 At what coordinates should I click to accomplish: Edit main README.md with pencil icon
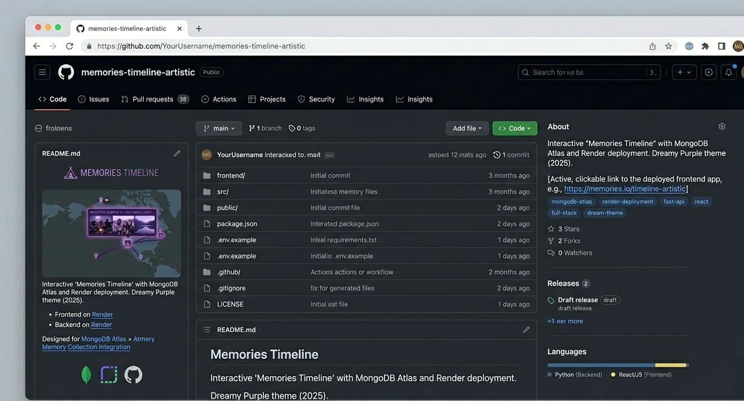click(x=526, y=330)
